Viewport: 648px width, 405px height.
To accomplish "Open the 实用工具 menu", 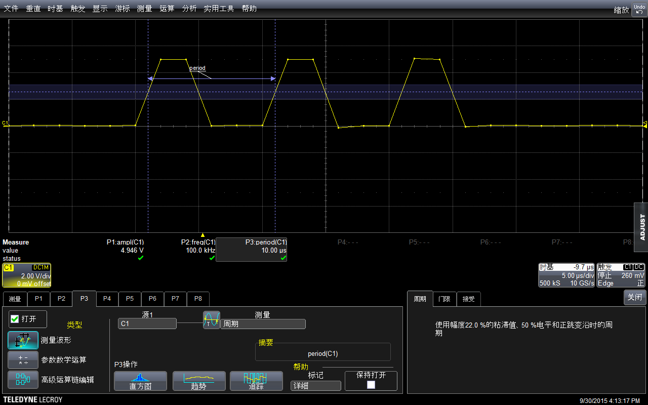I will click(219, 9).
